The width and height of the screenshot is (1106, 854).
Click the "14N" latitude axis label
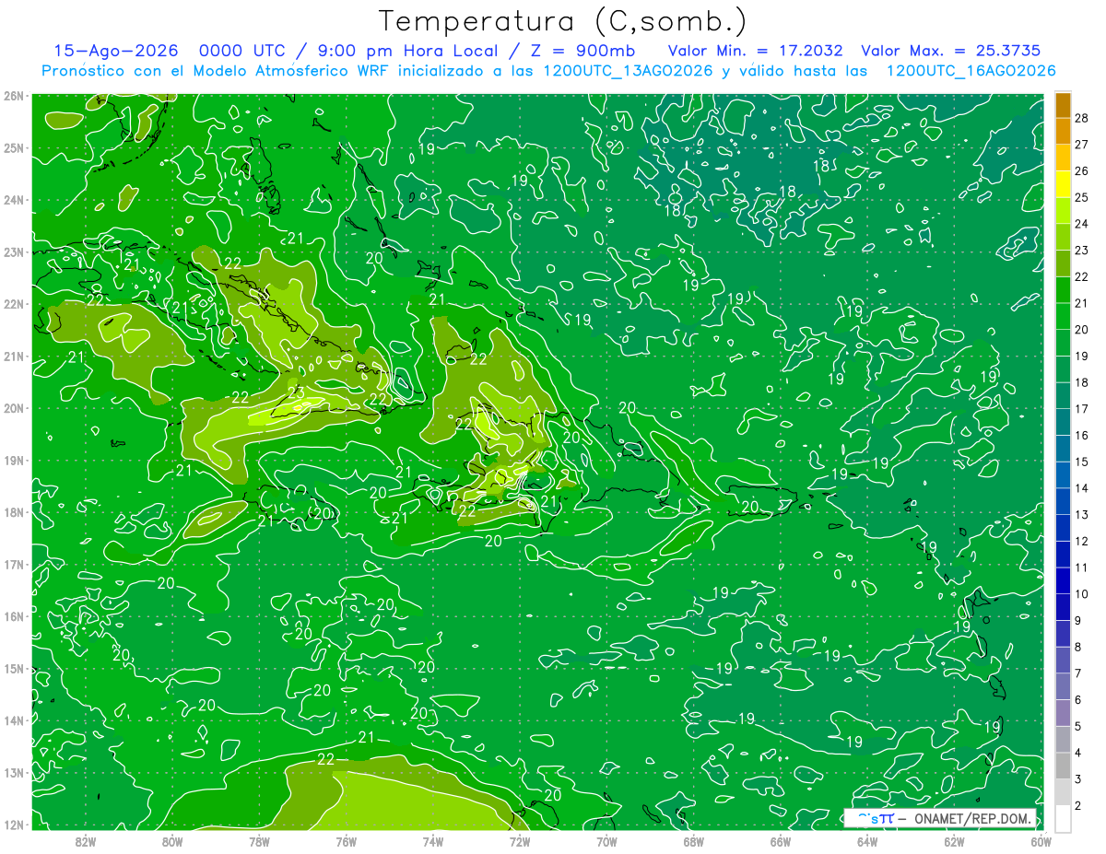[14, 720]
